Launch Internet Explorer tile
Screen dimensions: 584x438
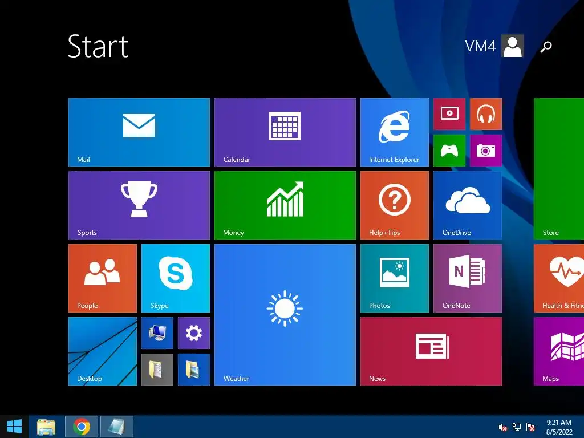click(395, 132)
